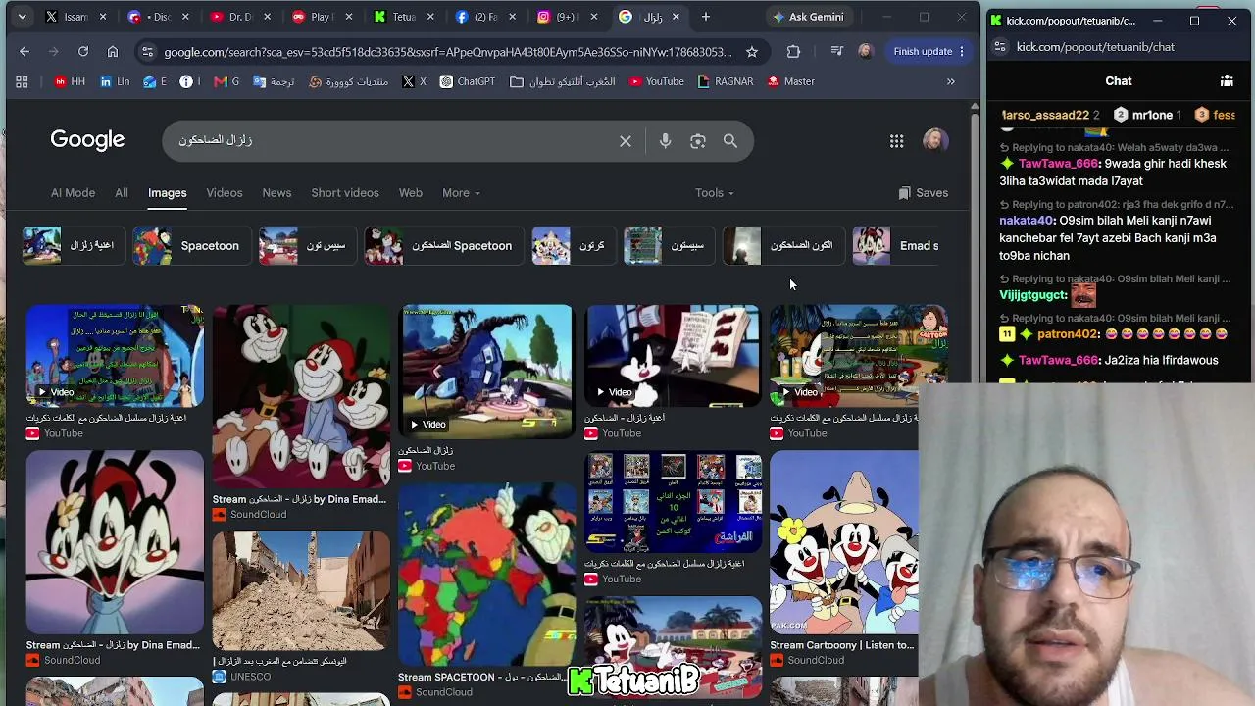Switch to Short videos results
The height and width of the screenshot is (706, 1255).
click(345, 192)
